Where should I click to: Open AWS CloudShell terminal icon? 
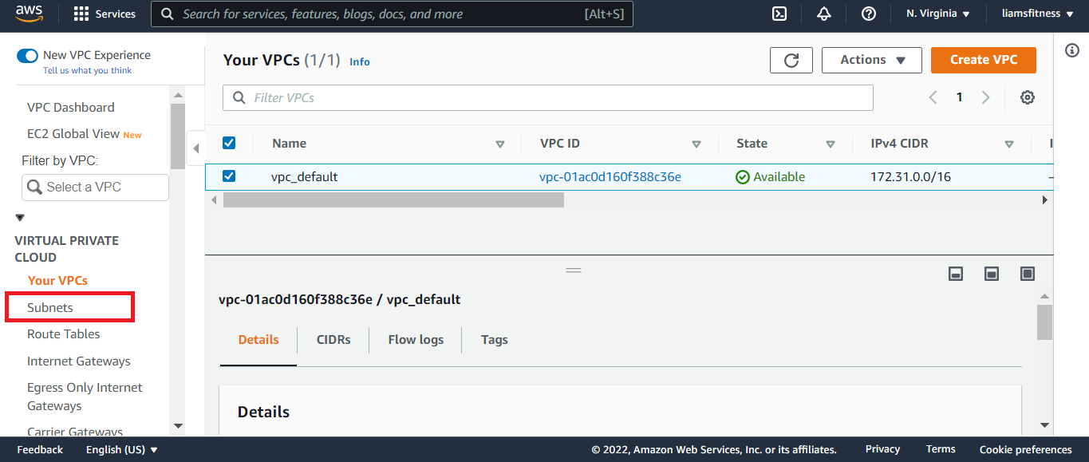[780, 14]
